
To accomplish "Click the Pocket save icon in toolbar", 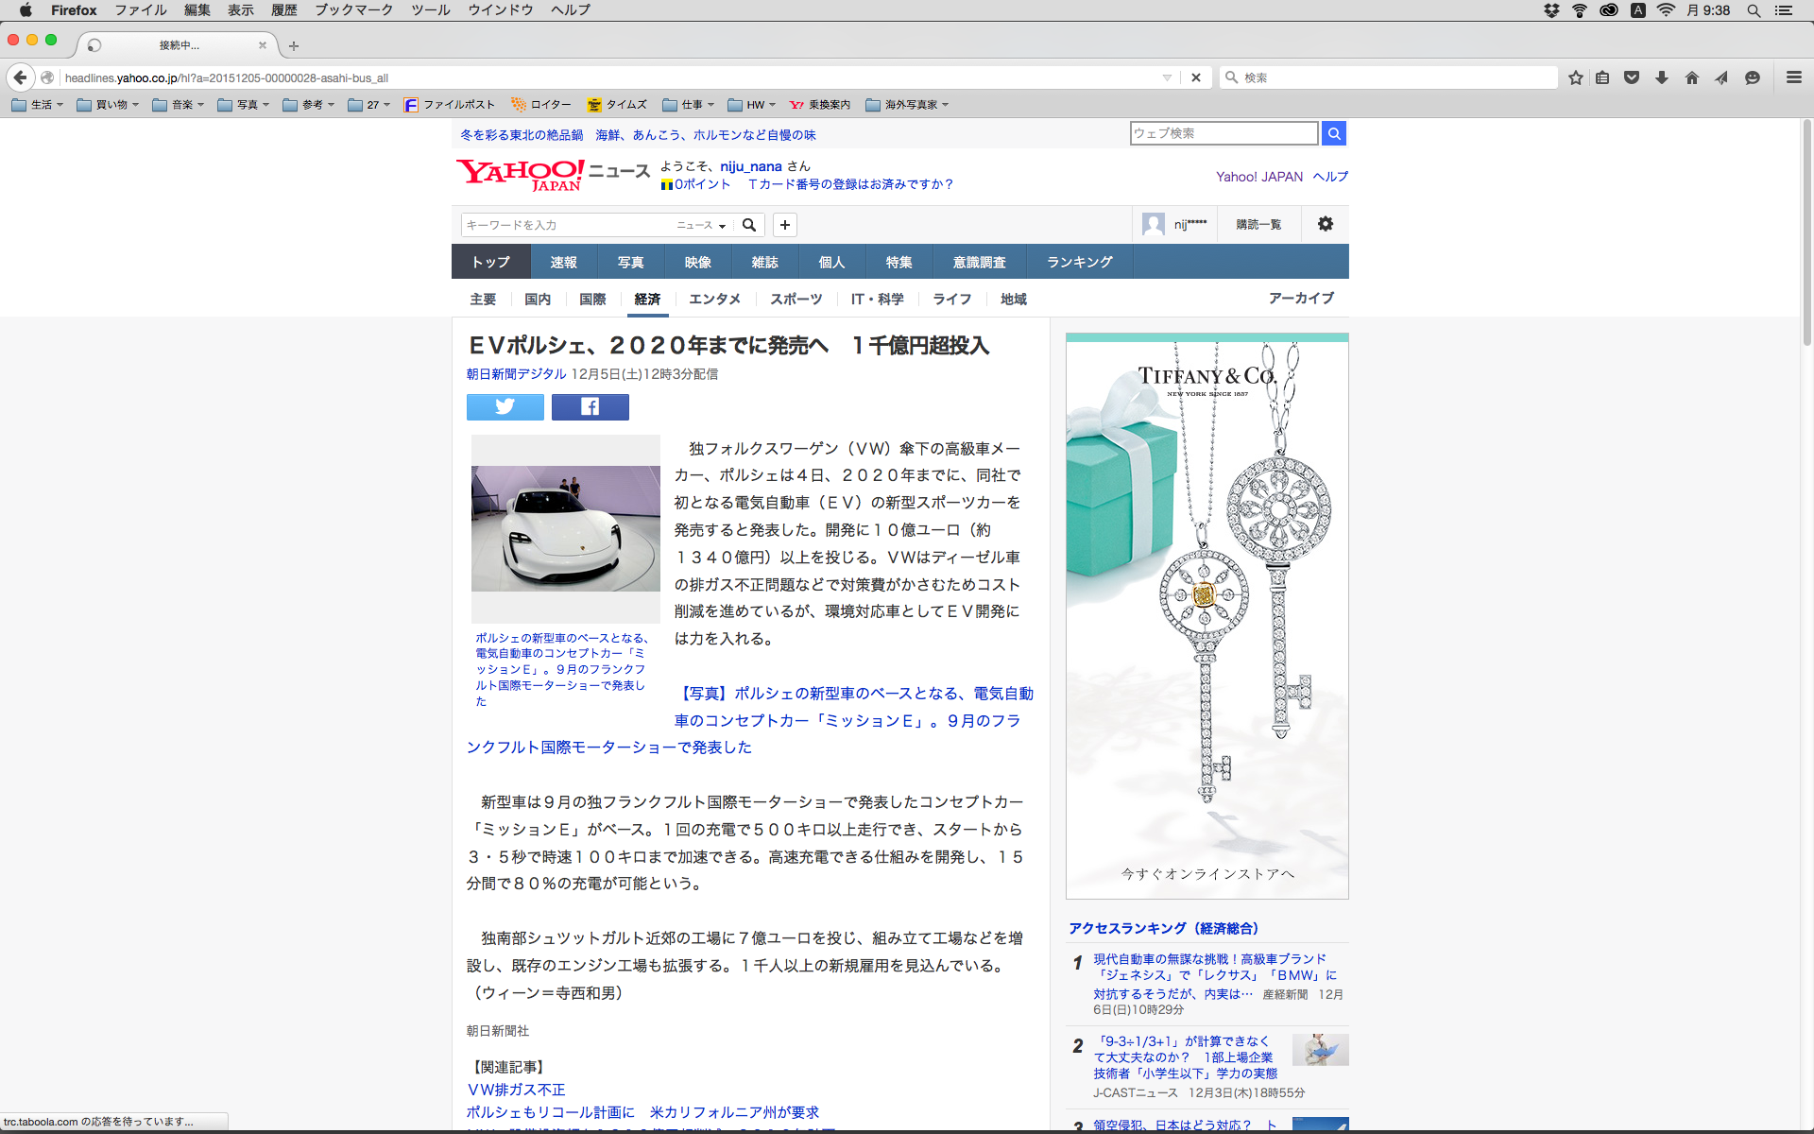I will click(1632, 77).
